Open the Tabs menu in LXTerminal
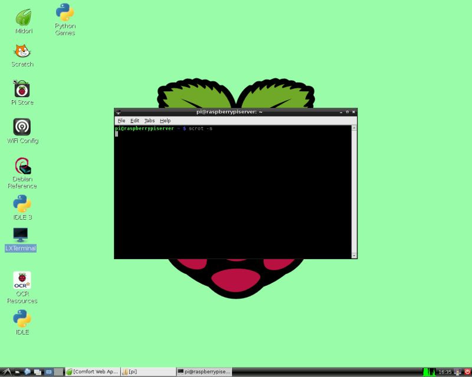 tap(149, 120)
